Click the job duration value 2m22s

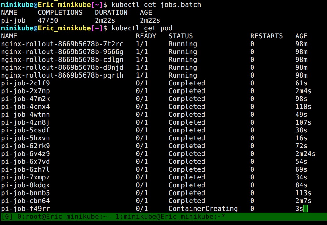[105, 20]
